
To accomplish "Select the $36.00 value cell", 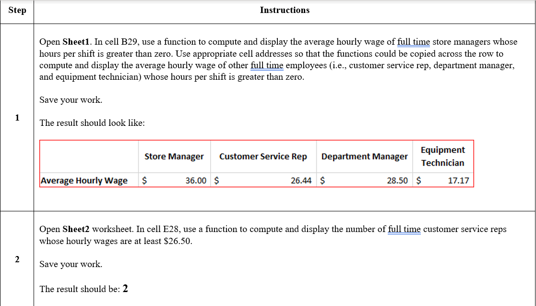I will (x=174, y=180).
